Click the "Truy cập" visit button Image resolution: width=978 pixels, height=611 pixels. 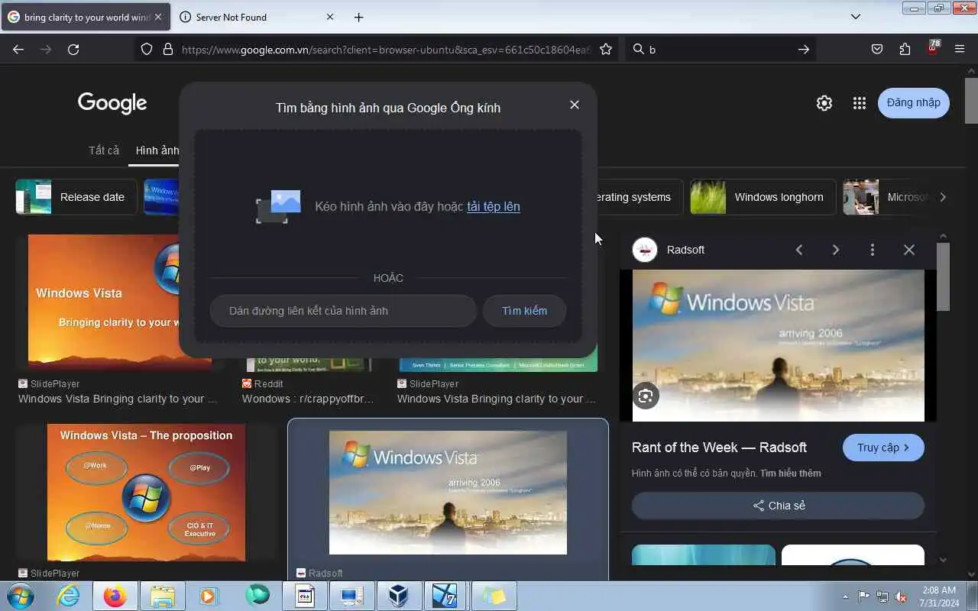click(x=883, y=448)
